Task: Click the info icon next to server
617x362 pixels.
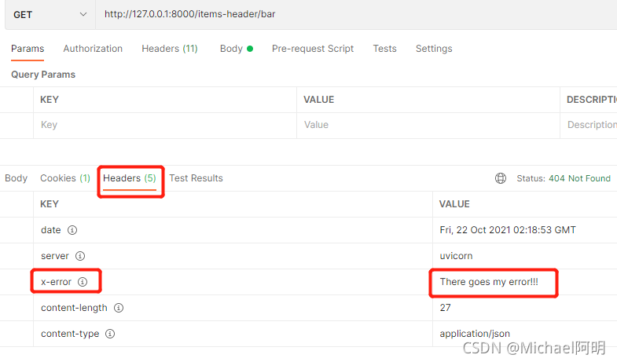Action: click(x=80, y=256)
